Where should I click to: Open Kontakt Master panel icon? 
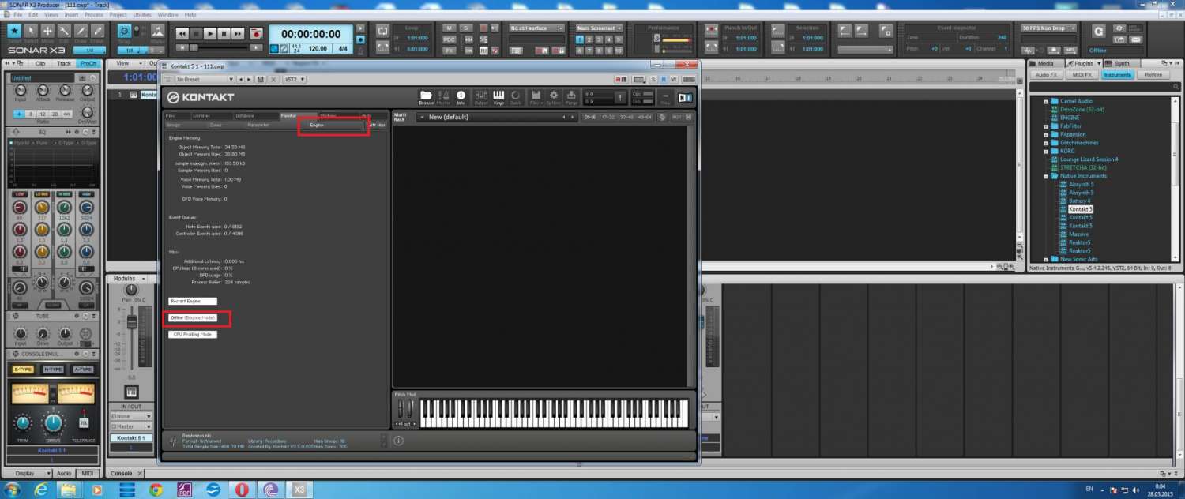444,96
